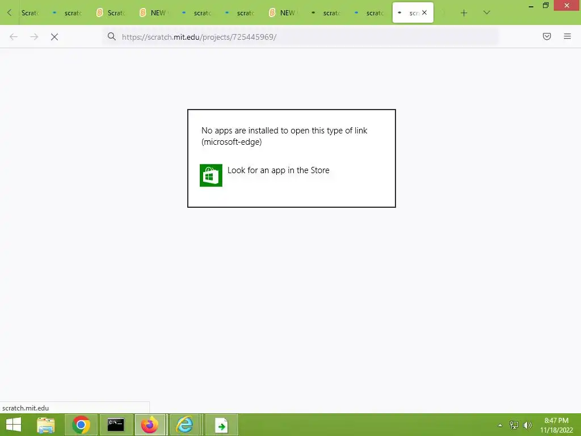Open the volume speaker icon
Screen dimensions: 581x436
click(x=528, y=425)
